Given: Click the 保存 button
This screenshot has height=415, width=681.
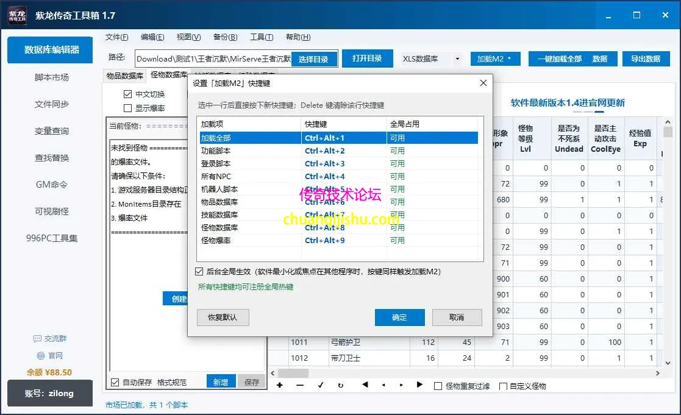Looking at the screenshot, I should click(251, 381).
